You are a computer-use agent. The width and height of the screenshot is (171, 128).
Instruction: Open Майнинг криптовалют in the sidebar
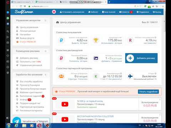point(31,92)
